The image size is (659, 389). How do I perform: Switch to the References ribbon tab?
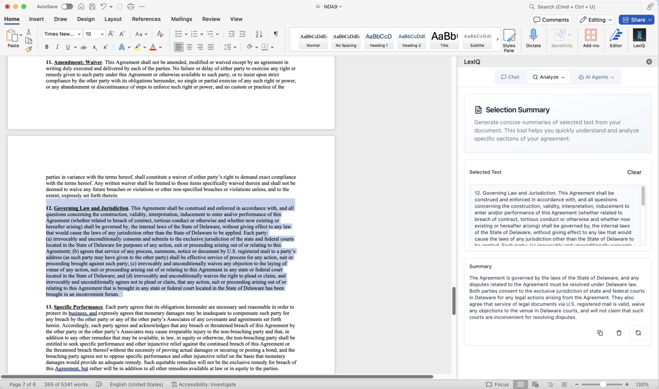pyautogui.click(x=146, y=19)
